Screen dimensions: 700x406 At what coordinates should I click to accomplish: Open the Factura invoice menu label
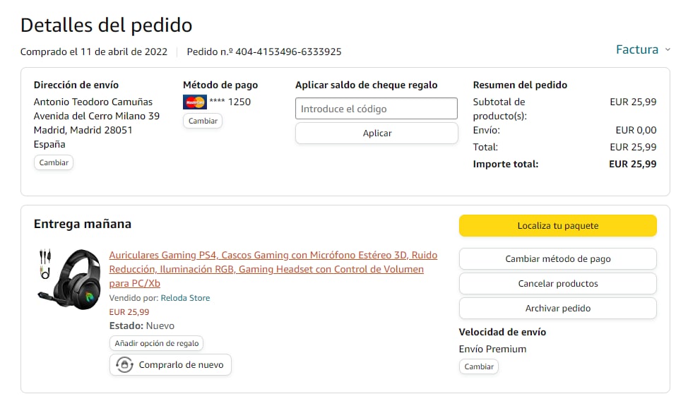pos(636,49)
